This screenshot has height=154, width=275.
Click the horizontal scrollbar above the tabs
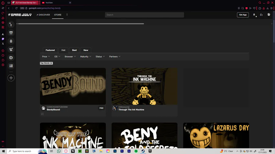pyautogui.click(x=81, y=24)
